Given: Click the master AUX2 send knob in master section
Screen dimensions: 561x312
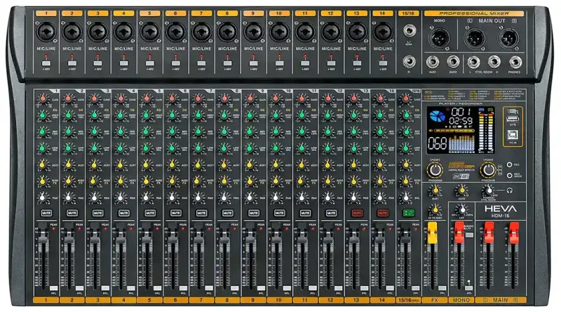Looking at the screenshot, I should [461, 190].
